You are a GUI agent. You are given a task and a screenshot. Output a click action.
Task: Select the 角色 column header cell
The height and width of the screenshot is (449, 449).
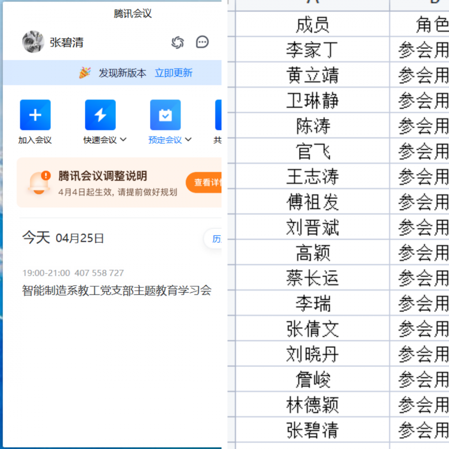(x=420, y=25)
